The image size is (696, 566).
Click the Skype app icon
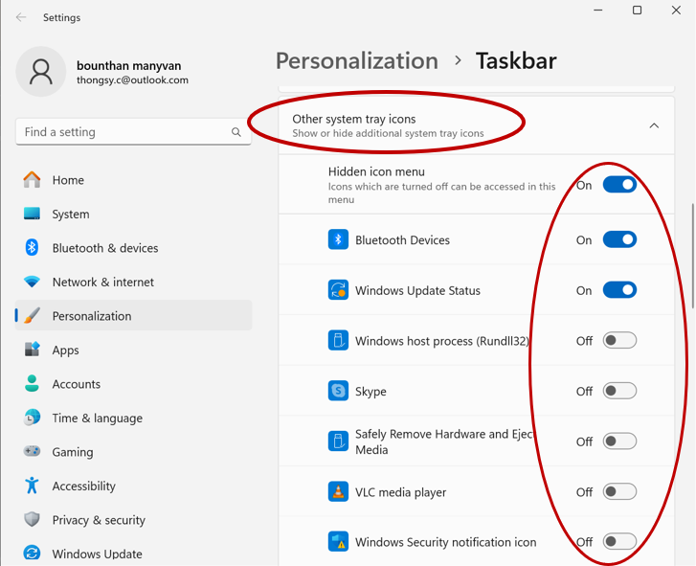click(x=338, y=391)
